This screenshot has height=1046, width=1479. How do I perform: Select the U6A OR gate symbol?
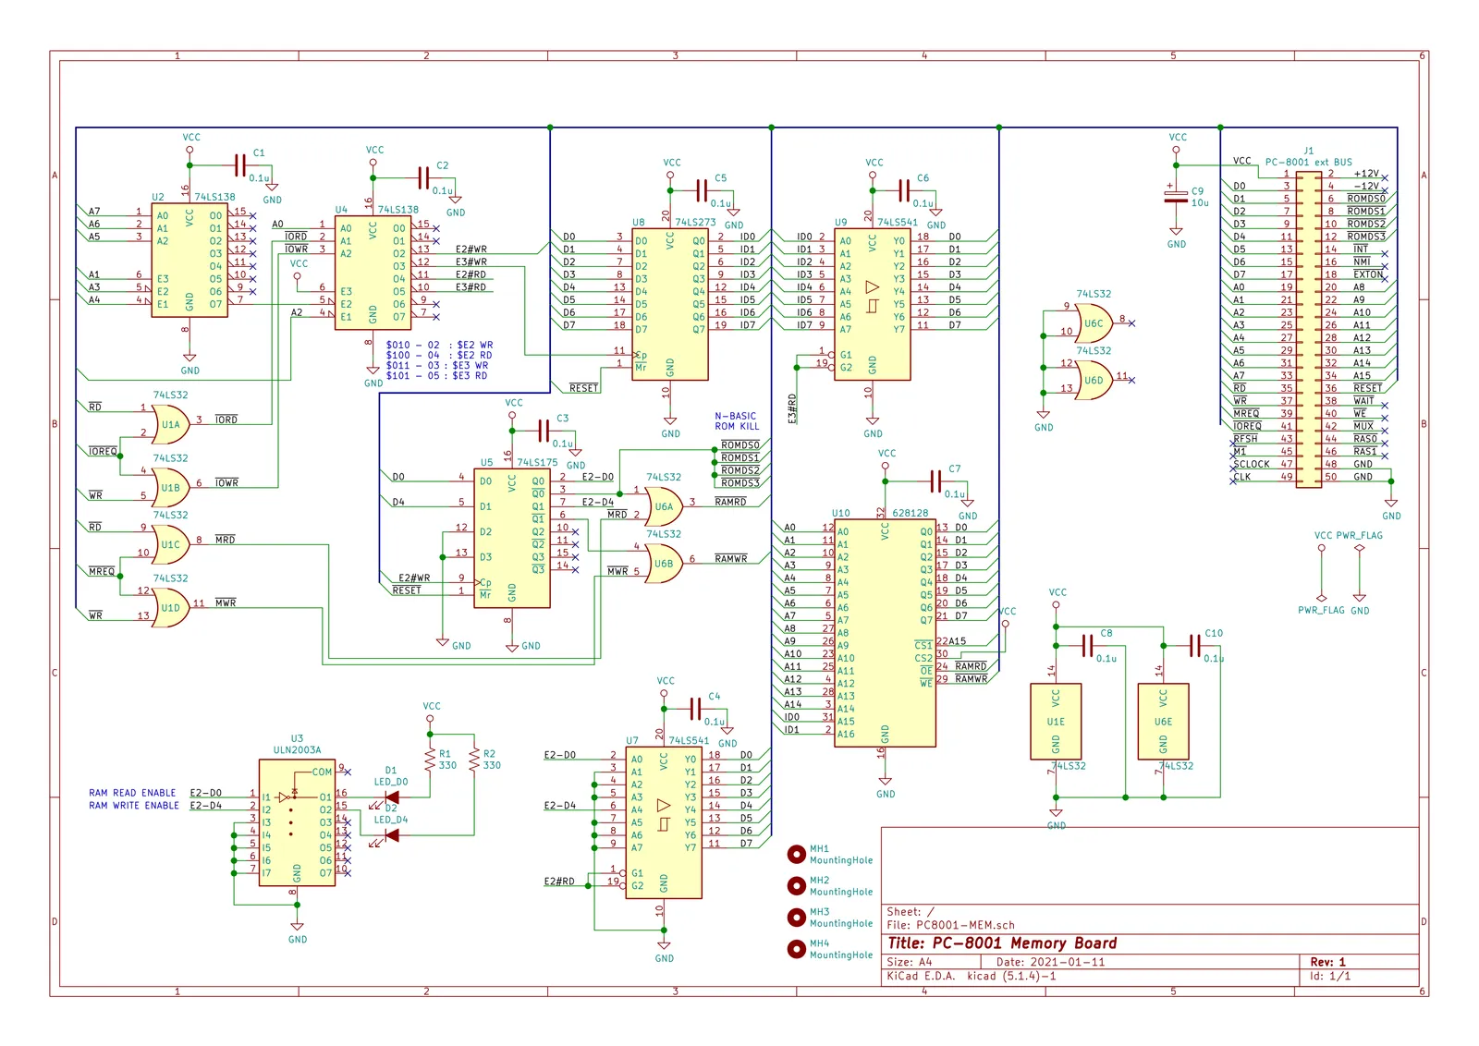(x=664, y=507)
